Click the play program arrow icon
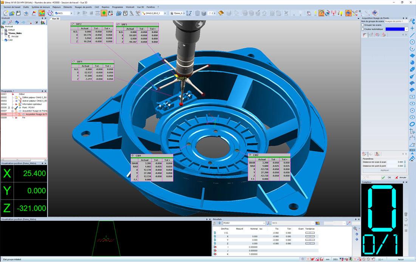 (x=79, y=13)
